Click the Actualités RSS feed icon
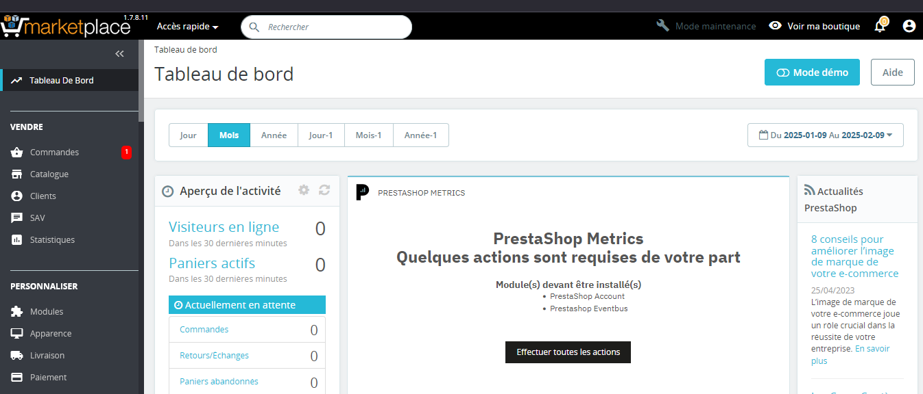 809,192
